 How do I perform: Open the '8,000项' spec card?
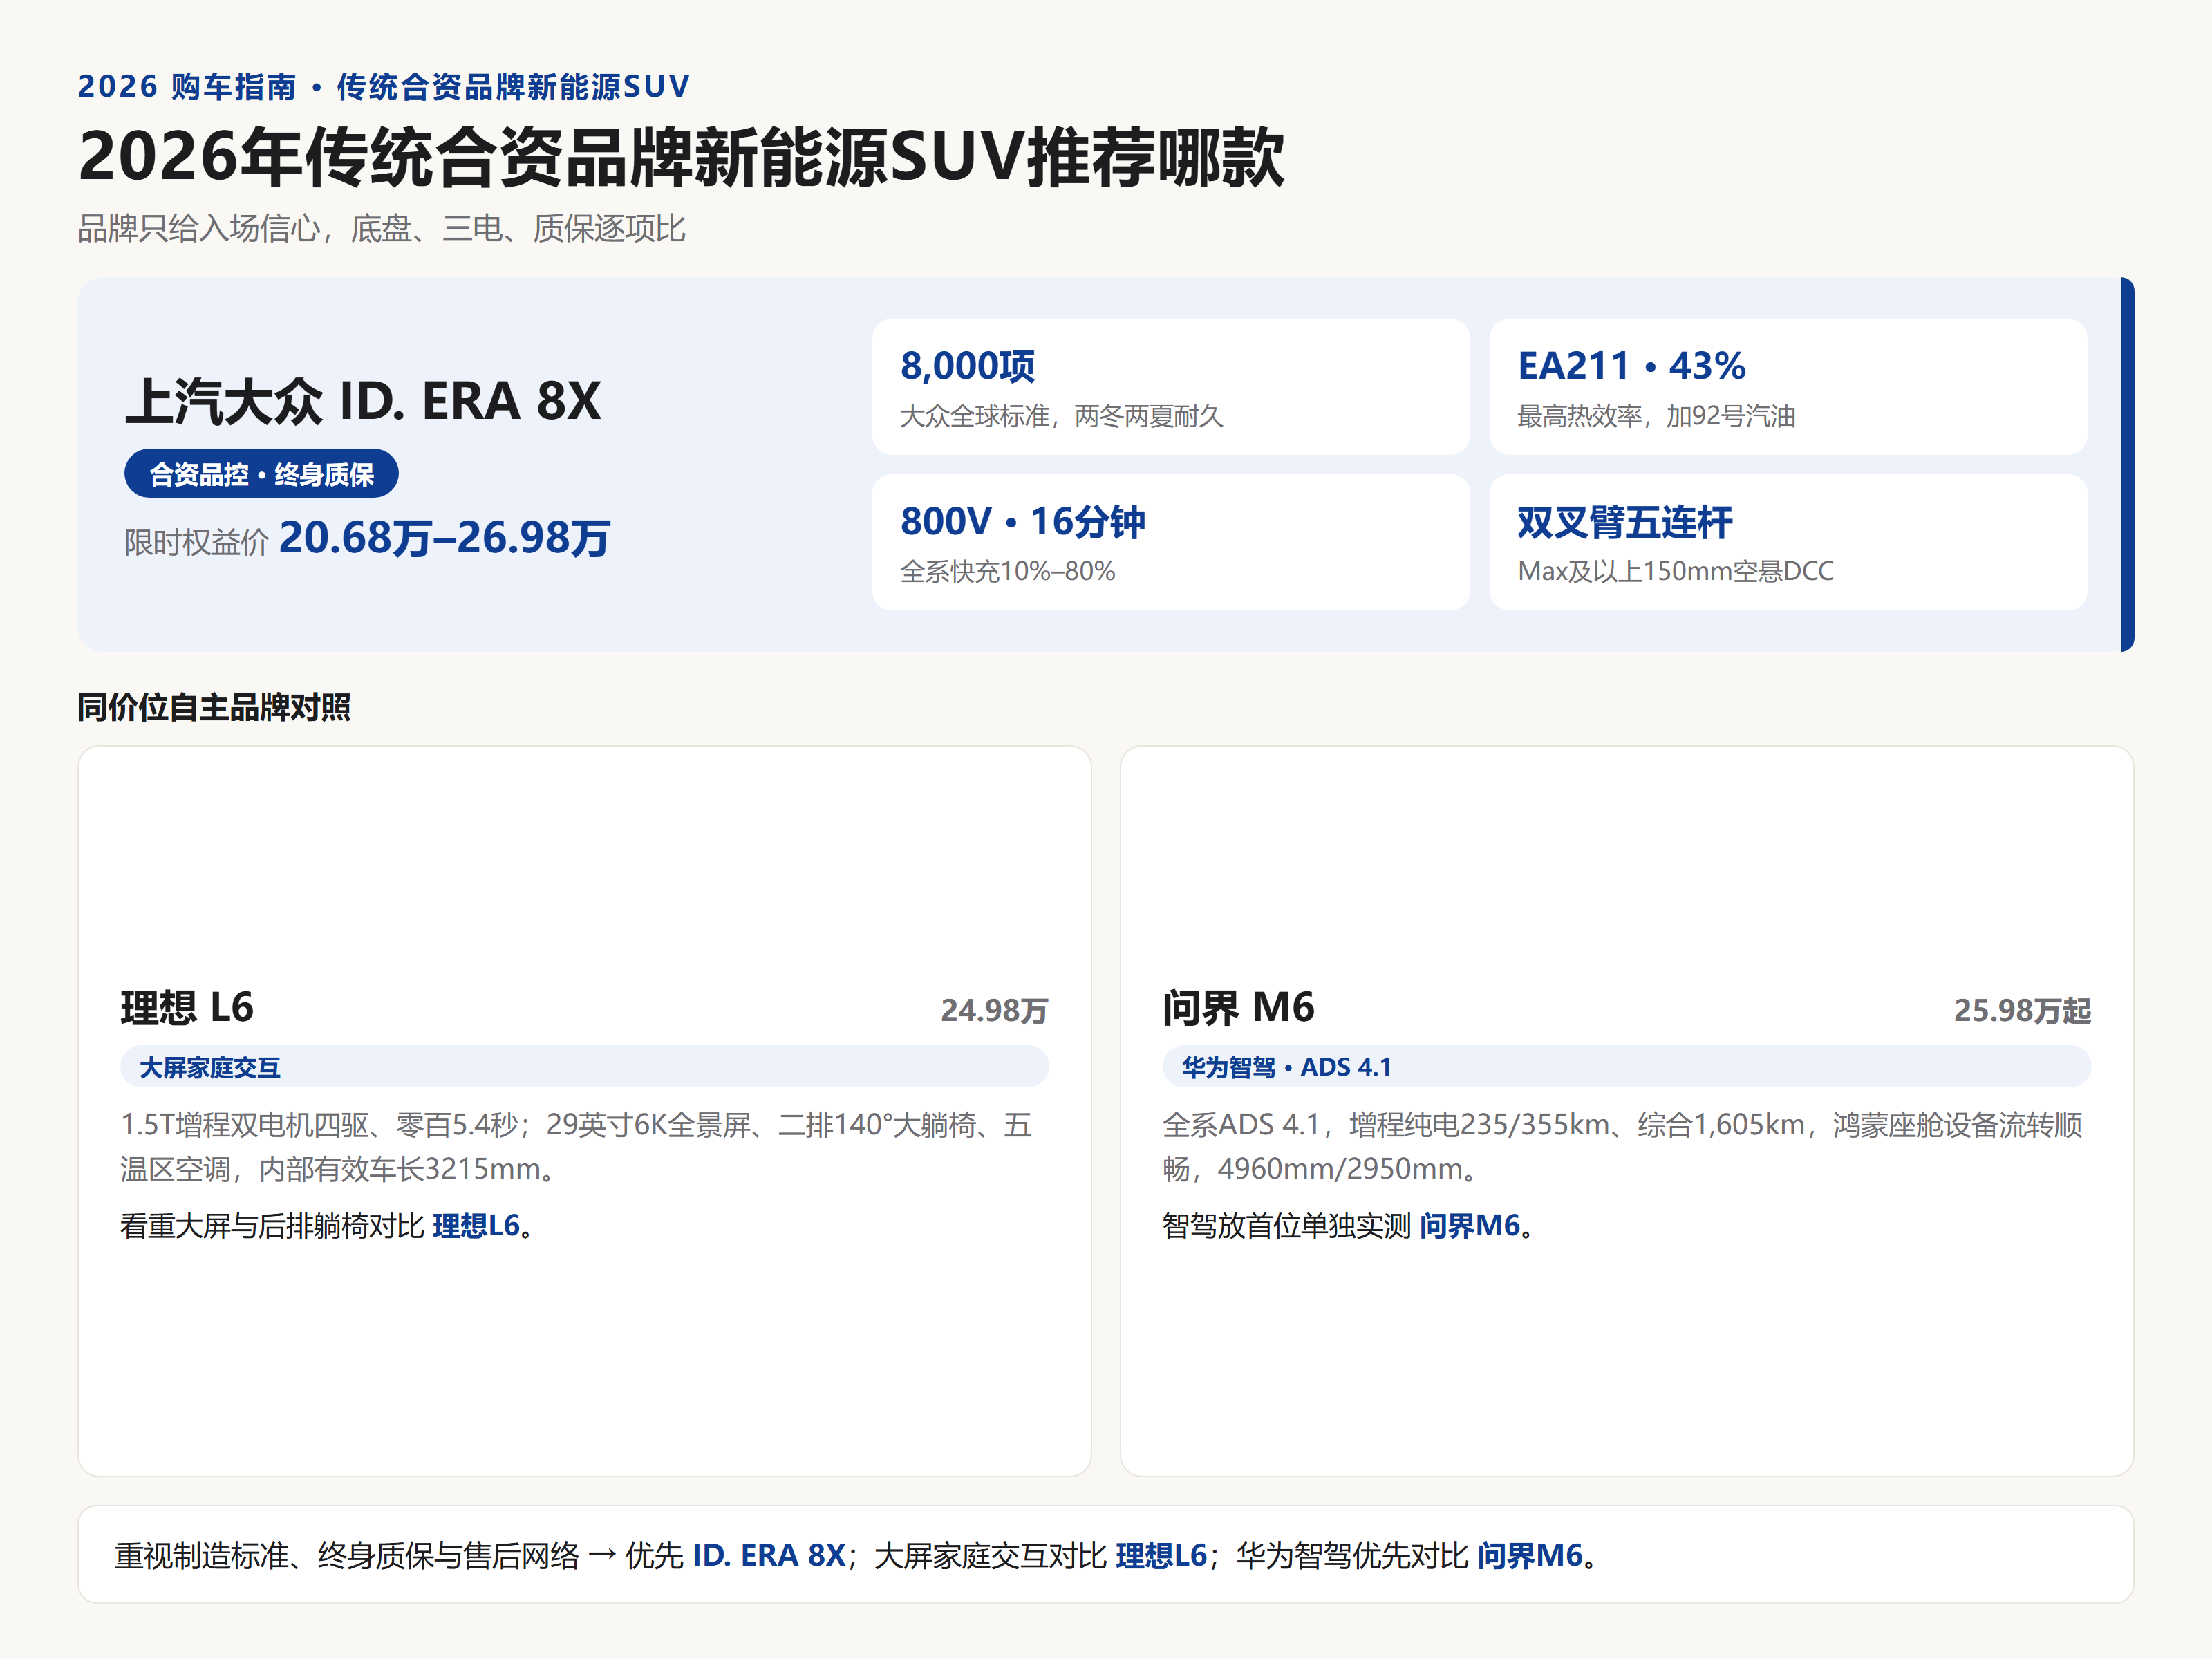click(x=1170, y=387)
